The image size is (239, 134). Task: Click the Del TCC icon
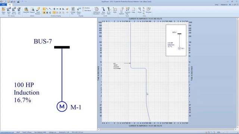click(x=19, y=11)
